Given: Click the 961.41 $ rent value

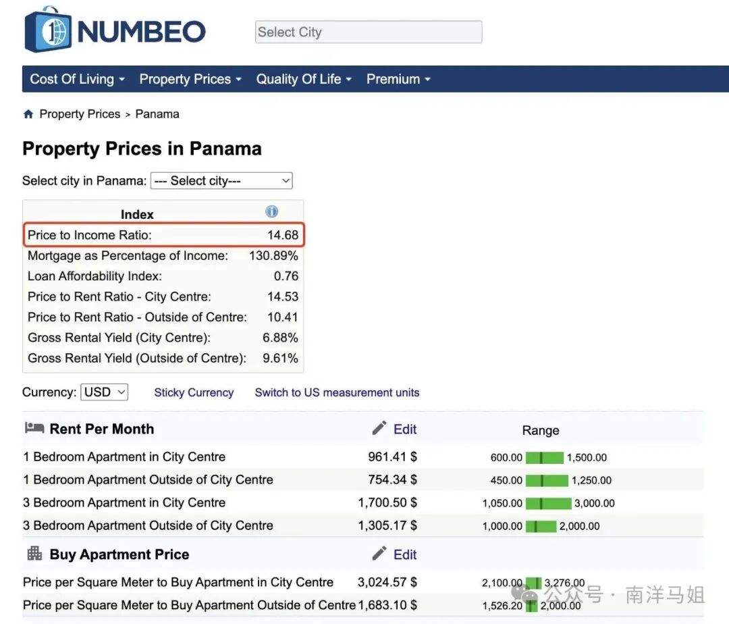Looking at the screenshot, I should (392, 457).
